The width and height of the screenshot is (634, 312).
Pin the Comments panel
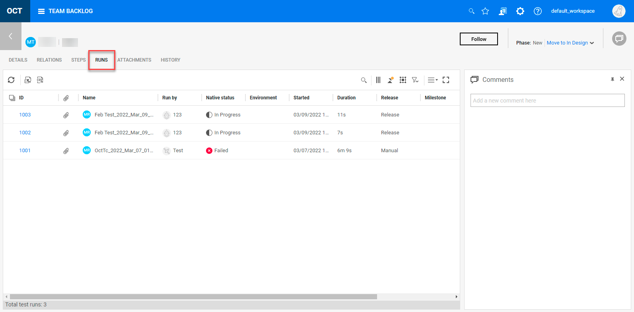point(613,79)
